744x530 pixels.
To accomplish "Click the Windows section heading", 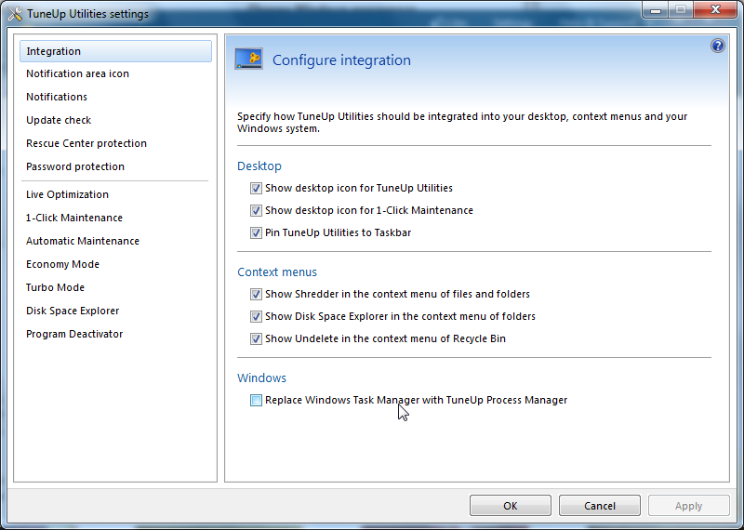I will pos(261,378).
